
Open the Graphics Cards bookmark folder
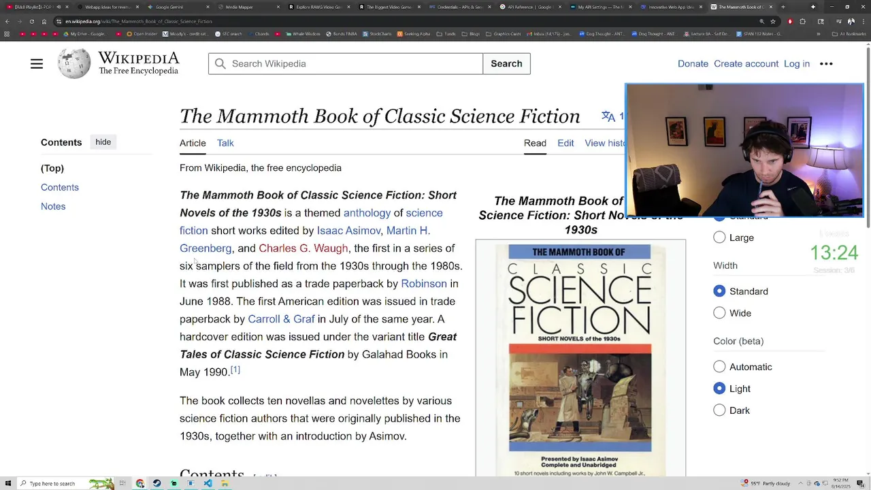pyautogui.click(x=503, y=33)
